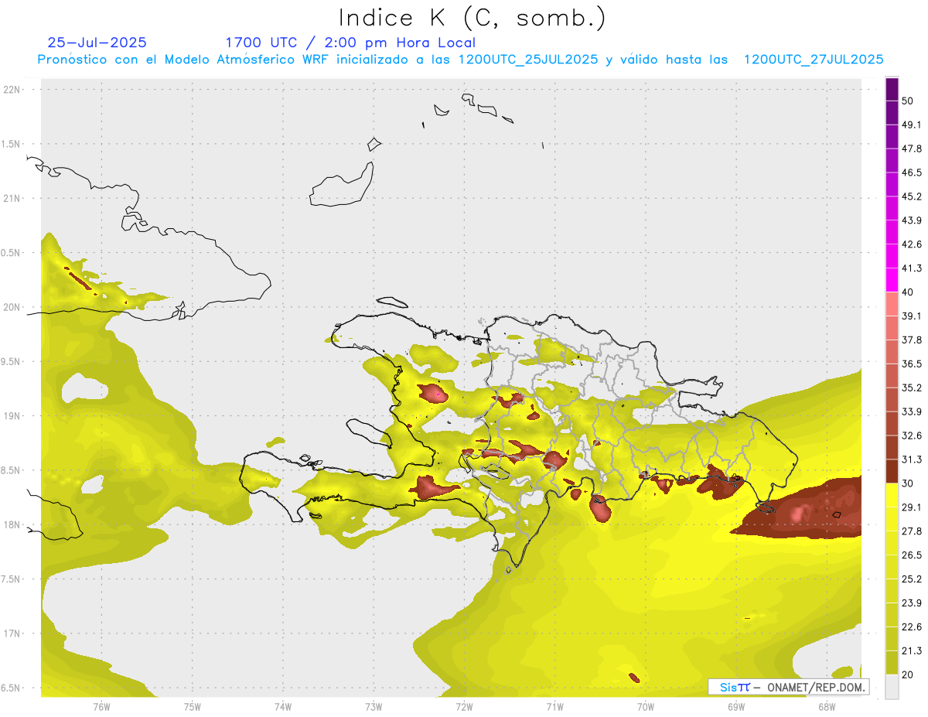The width and height of the screenshot is (928, 717).
Task: Click the colorbar value 23.9
Action: (912, 603)
